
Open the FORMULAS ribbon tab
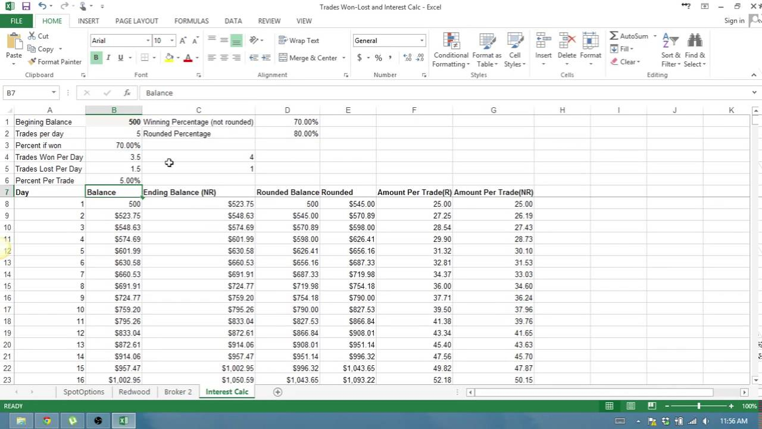[191, 21]
